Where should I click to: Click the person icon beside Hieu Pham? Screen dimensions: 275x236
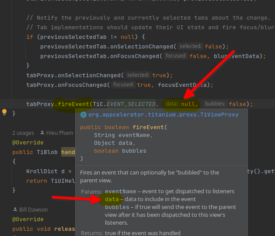click(x=42, y=133)
